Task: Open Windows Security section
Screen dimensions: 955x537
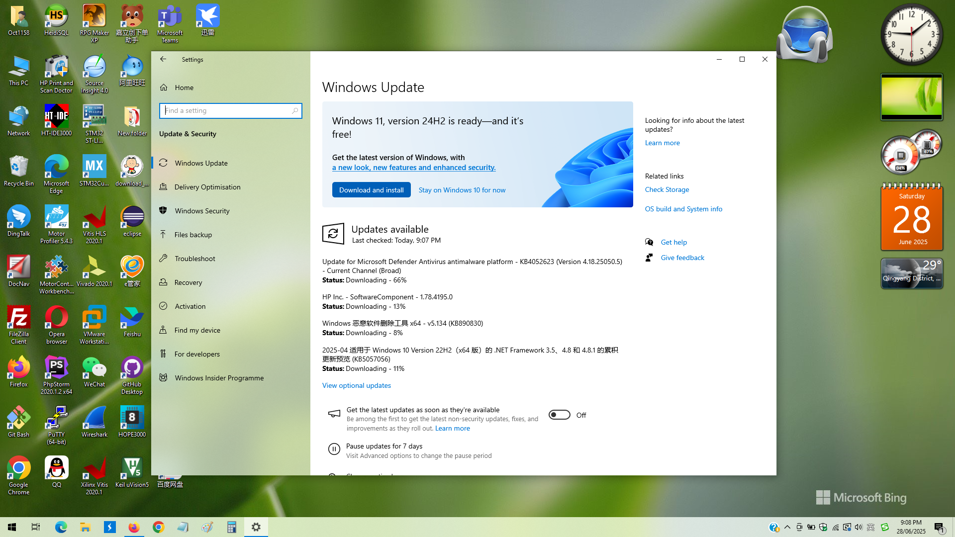Action: pyautogui.click(x=231, y=211)
